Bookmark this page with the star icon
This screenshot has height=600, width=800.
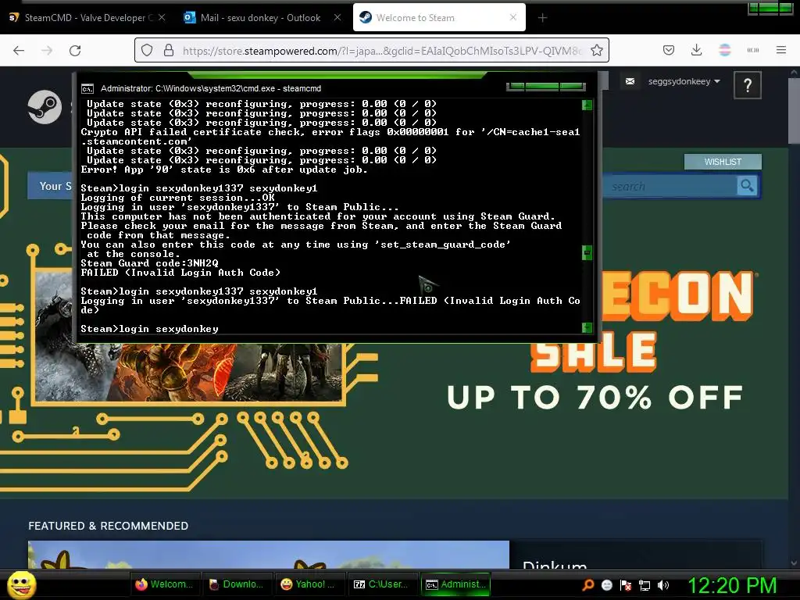(x=596, y=51)
